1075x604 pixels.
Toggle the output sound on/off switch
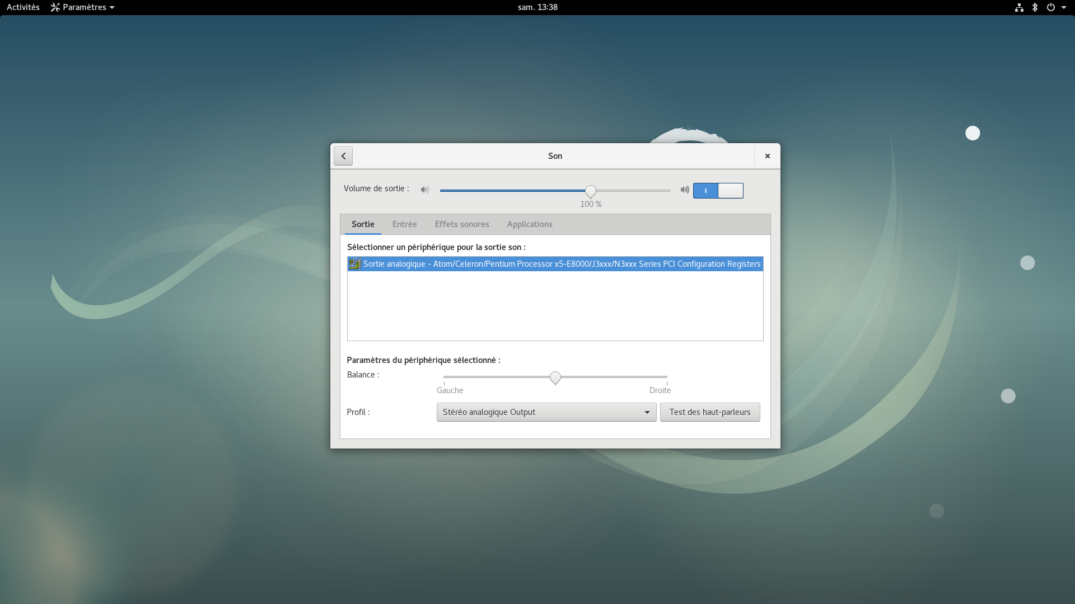tap(718, 191)
